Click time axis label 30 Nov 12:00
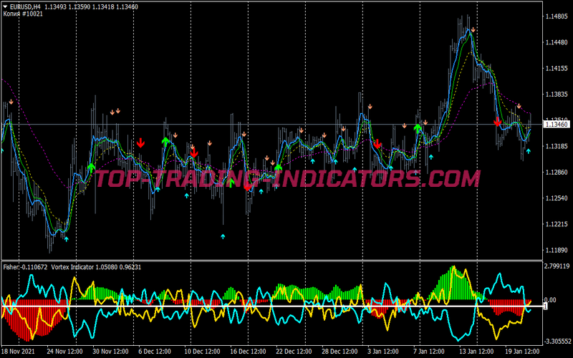Viewport: 573px width, 358px height. [110, 352]
